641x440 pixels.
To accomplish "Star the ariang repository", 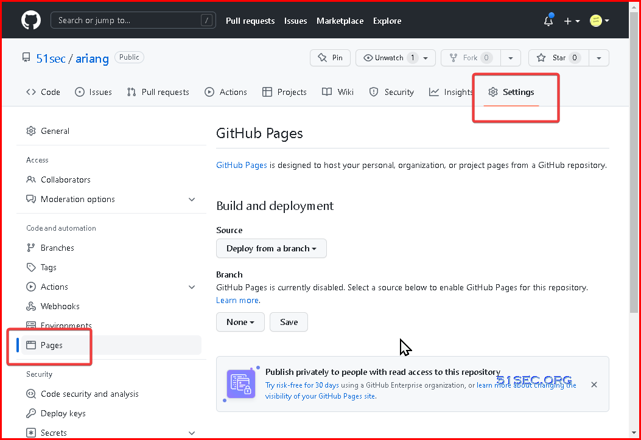I will click(x=558, y=58).
